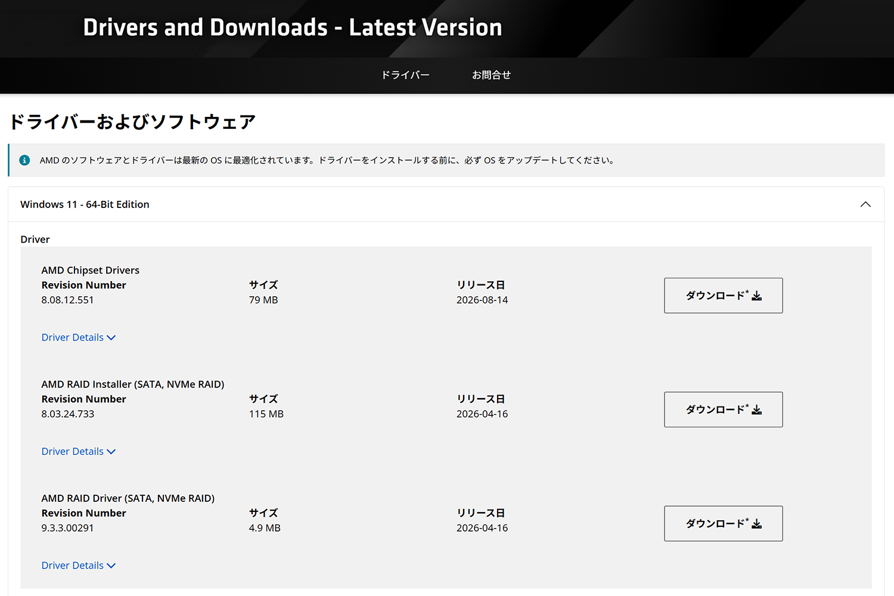Open the お問合せ navigation item
Image resolution: width=894 pixels, height=596 pixels.
point(491,75)
